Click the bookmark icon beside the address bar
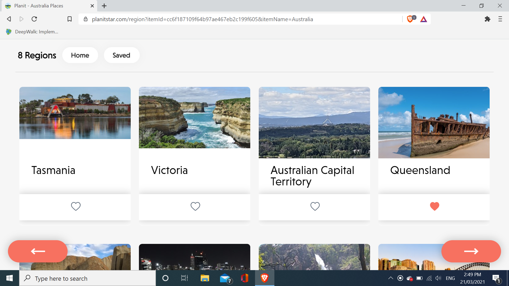This screenshot has height=286, width=509. 69,19
